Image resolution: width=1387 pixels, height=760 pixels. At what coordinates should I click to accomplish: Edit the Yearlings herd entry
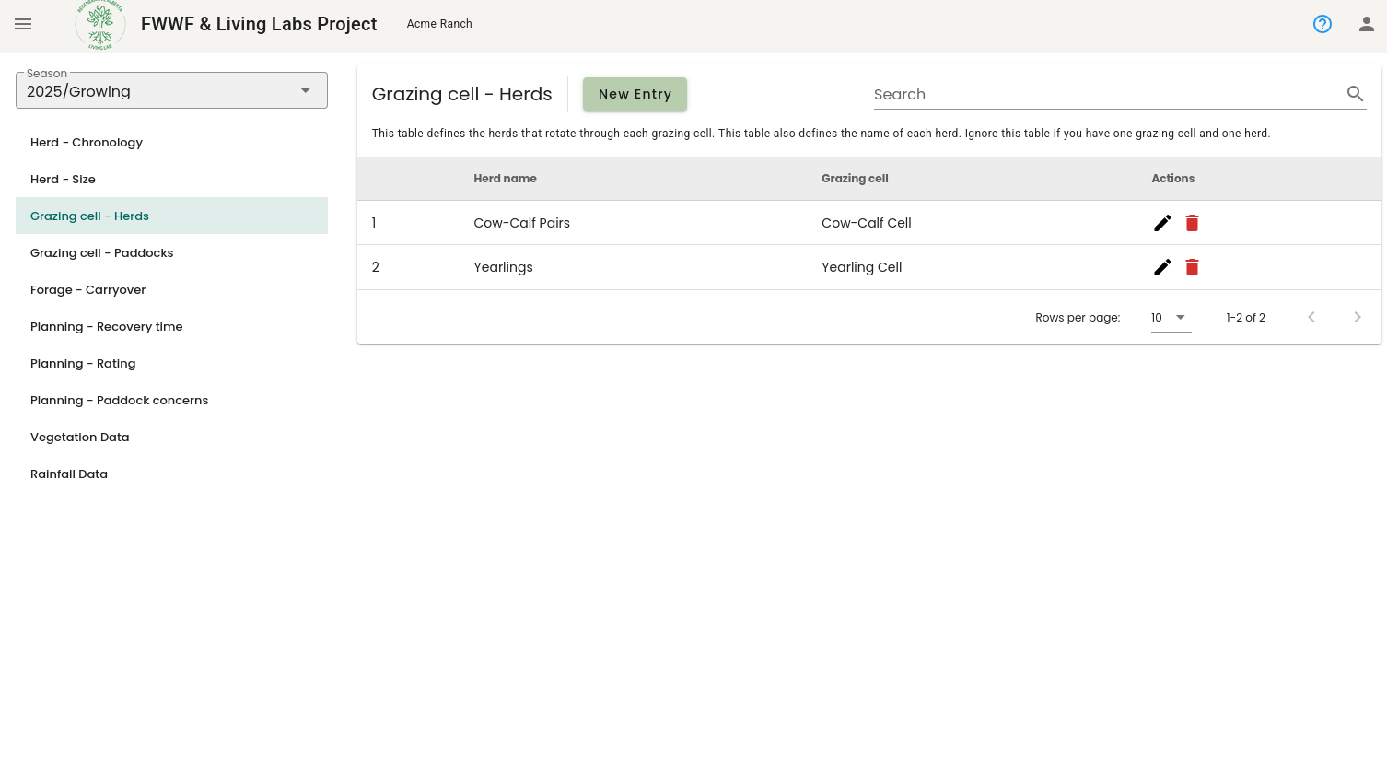pos(1162,267)
